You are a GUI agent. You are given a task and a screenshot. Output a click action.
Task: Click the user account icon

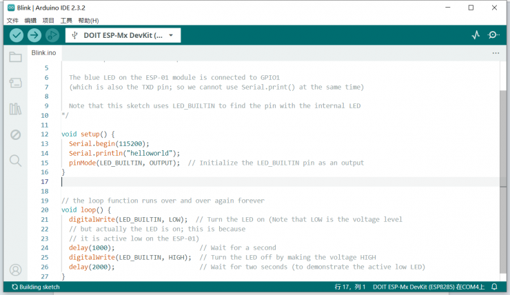coord(15,269)
